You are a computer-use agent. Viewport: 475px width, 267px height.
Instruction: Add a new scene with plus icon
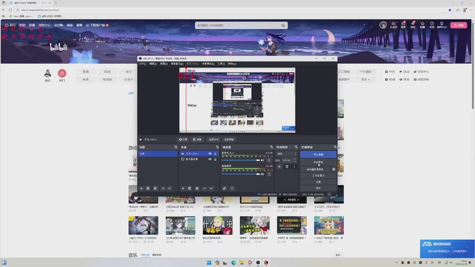pos(141,188)
